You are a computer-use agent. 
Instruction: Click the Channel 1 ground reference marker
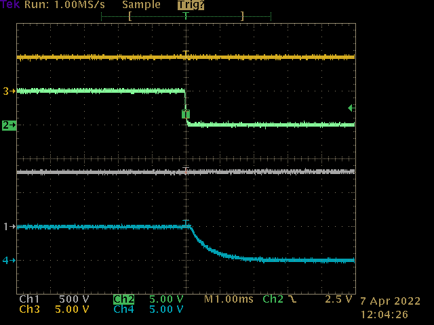pyautogui.click(x=9, y=227)
